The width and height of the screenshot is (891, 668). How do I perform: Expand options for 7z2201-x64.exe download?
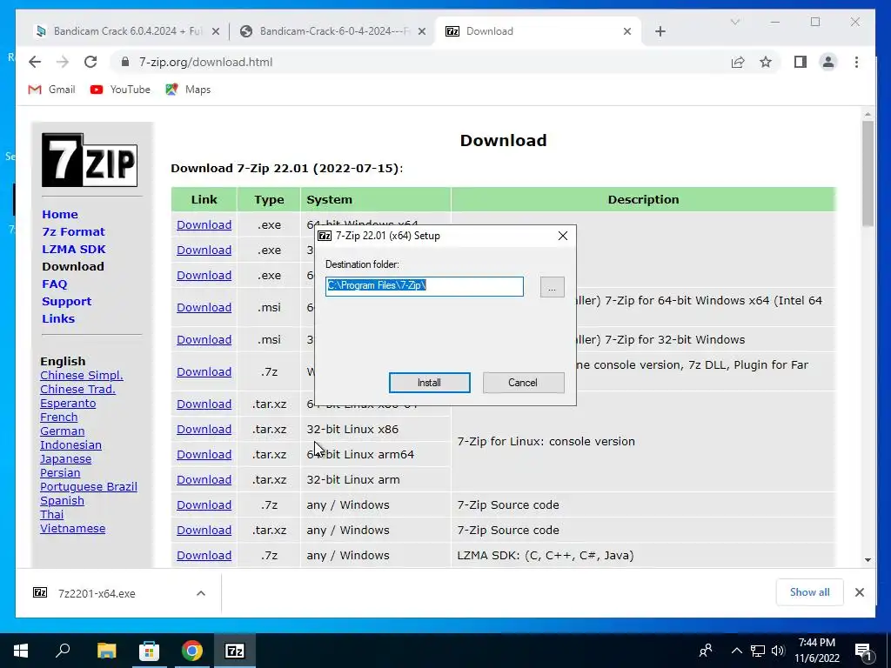point(201,593)
